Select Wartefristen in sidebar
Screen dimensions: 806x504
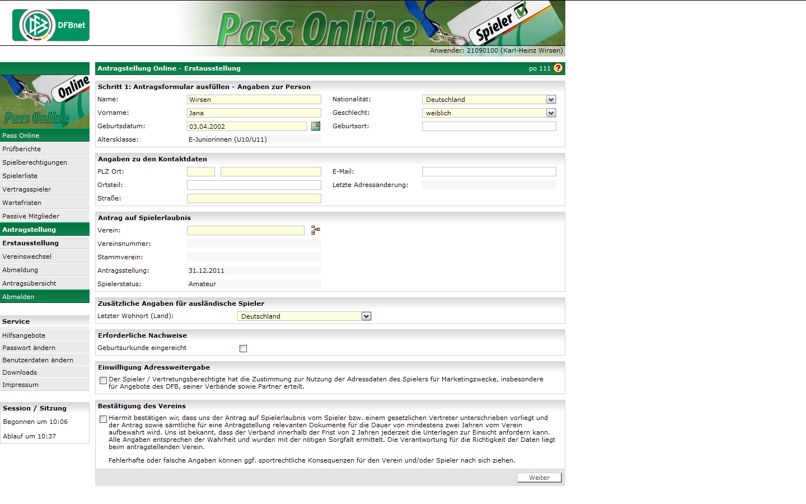click(x=45, y=203)
